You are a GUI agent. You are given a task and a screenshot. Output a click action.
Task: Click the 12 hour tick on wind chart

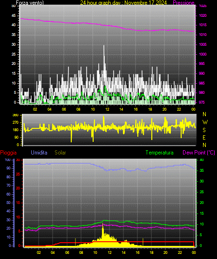pos(107,109)
